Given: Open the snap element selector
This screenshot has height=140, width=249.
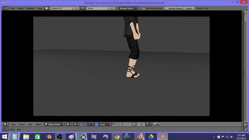Looking at the screenshot, I should [149, 124].
